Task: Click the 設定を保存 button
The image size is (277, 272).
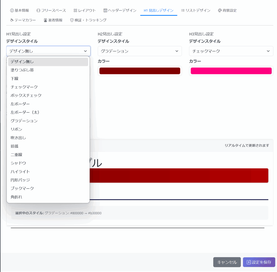Action: pos(259,262)
